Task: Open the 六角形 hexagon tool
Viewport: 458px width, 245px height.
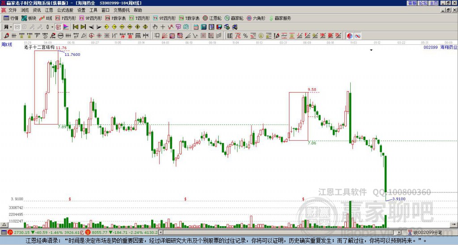Action: [256, 18]
